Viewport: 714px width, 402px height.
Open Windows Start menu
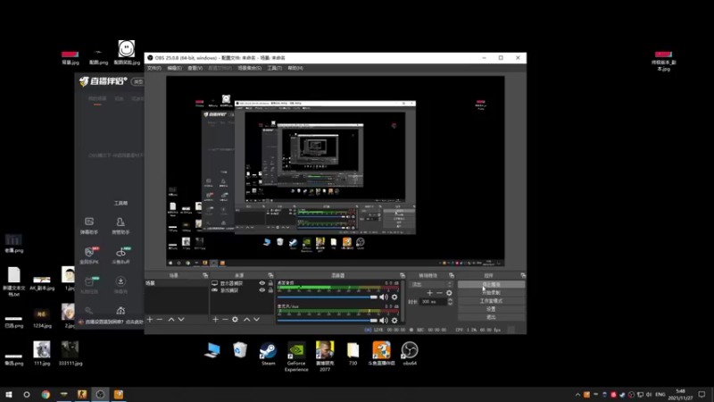click(9, 395)
